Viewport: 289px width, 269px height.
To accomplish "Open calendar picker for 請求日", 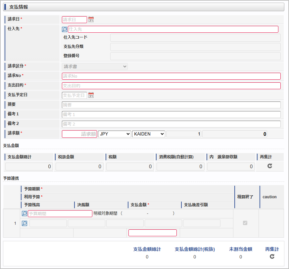I will [x=91, y=19].
